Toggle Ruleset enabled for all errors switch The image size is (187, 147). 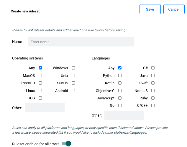pyautogui.click(x=67, y=144)
